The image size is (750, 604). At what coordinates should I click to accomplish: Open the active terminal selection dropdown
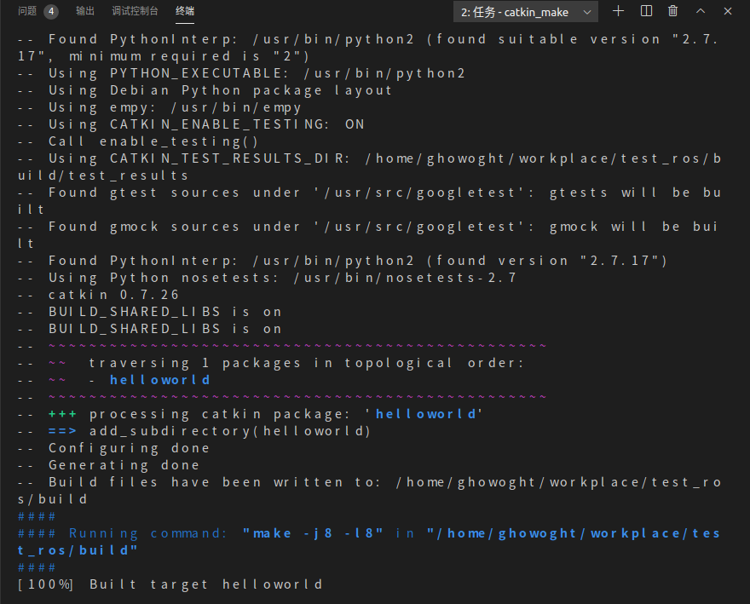(x=524, y=12)
